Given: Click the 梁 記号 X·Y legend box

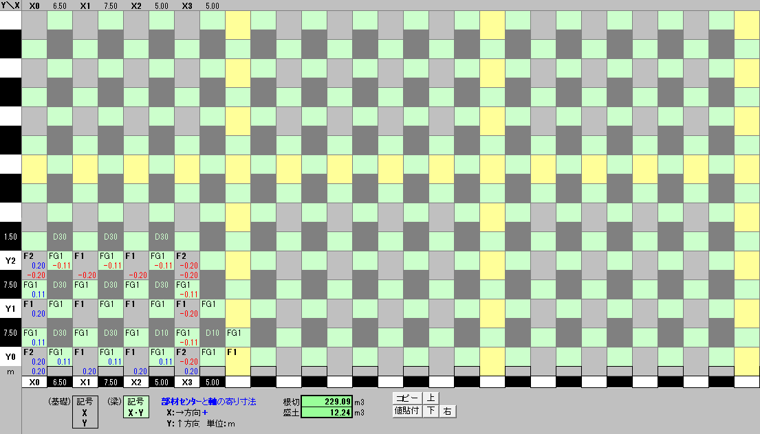Looking at the screenshot, I should coord(135,408).
